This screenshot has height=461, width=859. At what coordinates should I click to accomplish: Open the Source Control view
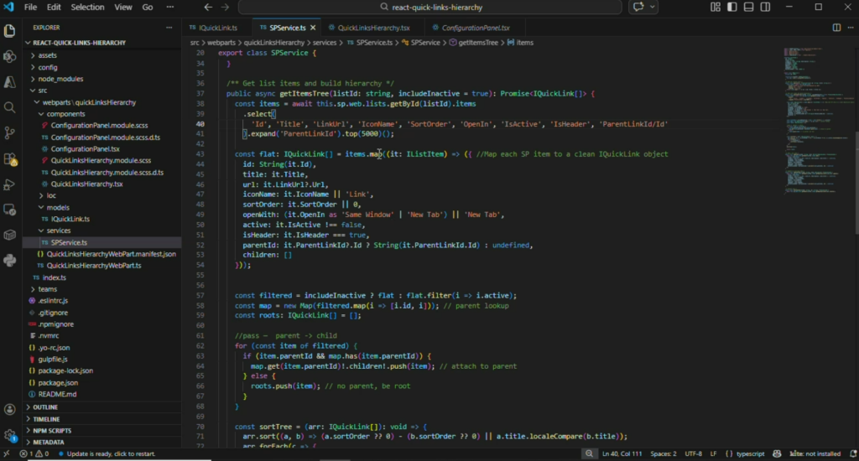10,133
